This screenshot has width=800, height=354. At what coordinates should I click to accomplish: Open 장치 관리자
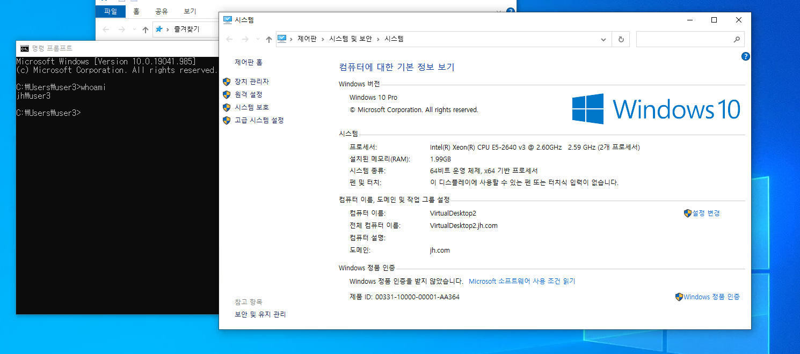[x=252, y=82]
